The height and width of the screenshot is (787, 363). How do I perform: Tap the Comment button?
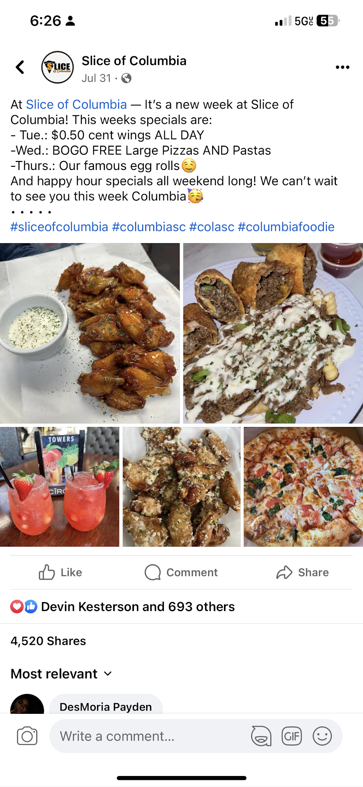(x=181, y=573)
